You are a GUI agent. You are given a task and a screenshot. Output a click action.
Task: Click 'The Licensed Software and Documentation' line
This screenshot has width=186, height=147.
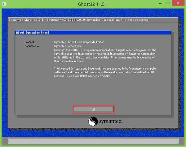[105, 68]
